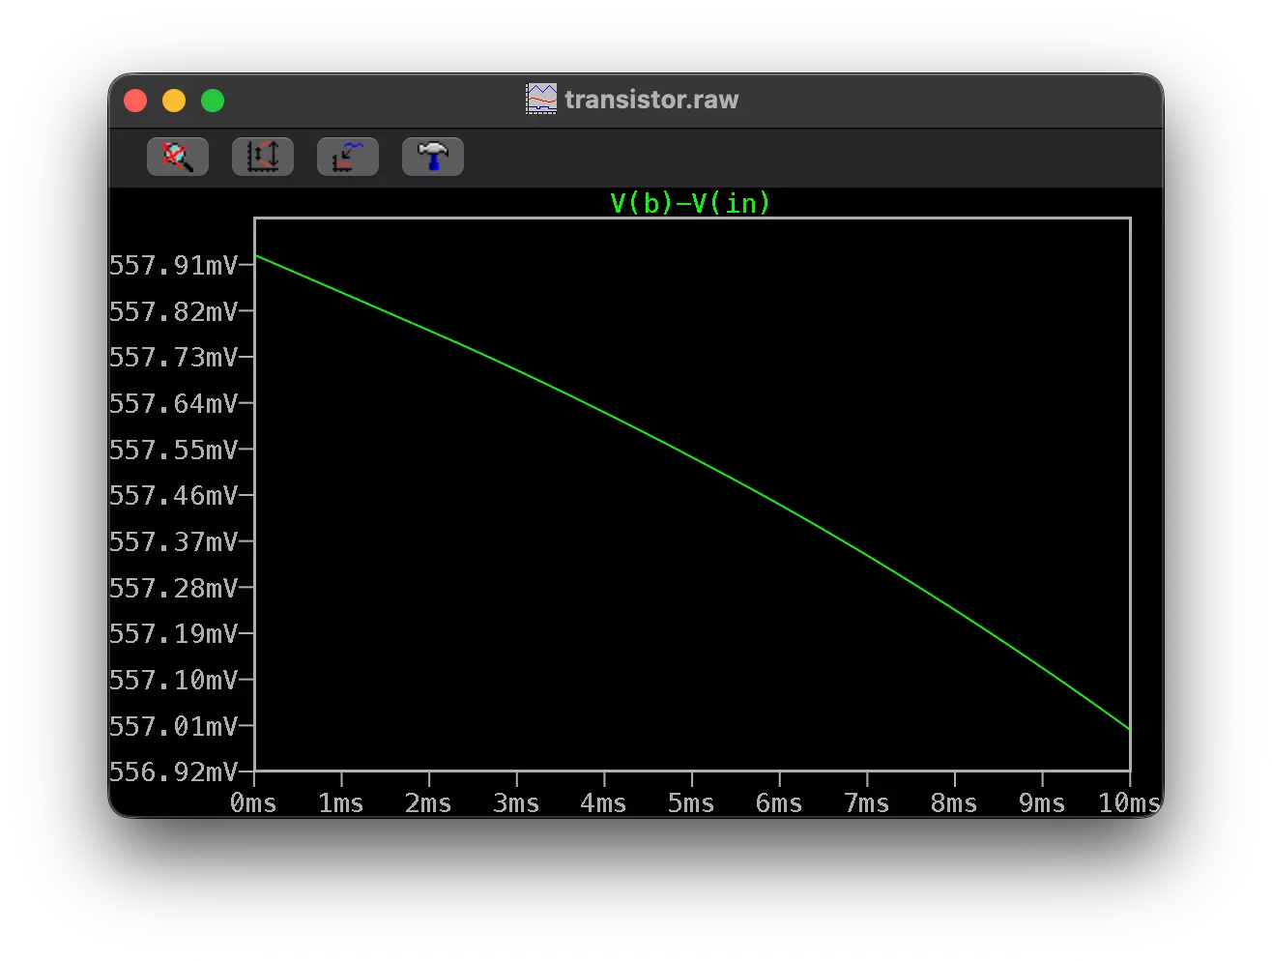The image size is (1272, 961).
Task: Click the 557.19mV vertical axis label
Action: (x=174, y=634)
